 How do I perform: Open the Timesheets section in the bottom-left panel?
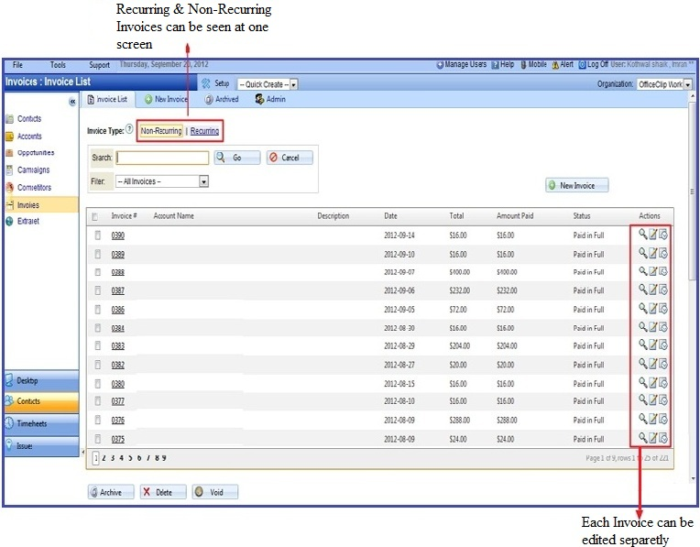click(42, 423)
